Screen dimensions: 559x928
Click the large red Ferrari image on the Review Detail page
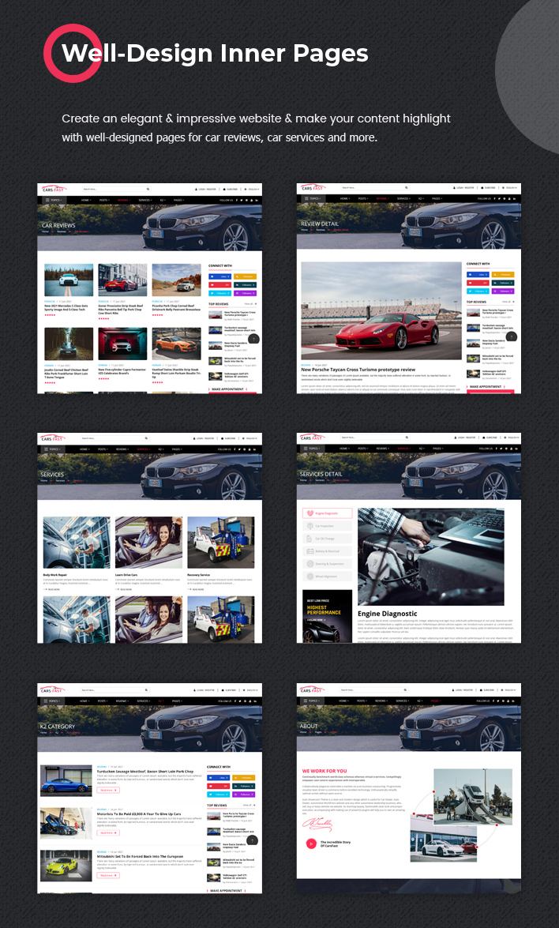coord(381,310)
